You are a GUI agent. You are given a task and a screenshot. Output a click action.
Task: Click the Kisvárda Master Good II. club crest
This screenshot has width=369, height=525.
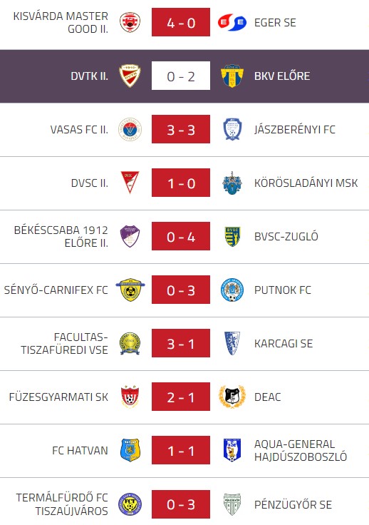click(x=130, y=22)
